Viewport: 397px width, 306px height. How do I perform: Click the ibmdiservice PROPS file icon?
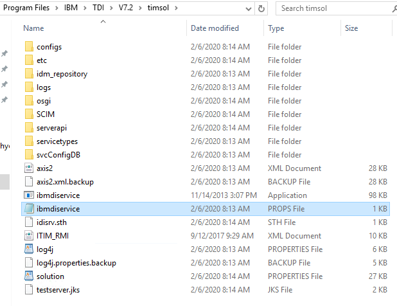(29, 209)
